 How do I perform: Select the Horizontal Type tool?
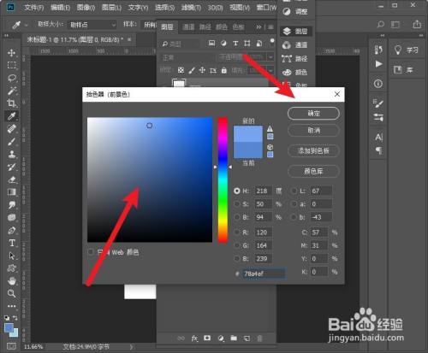12,243
